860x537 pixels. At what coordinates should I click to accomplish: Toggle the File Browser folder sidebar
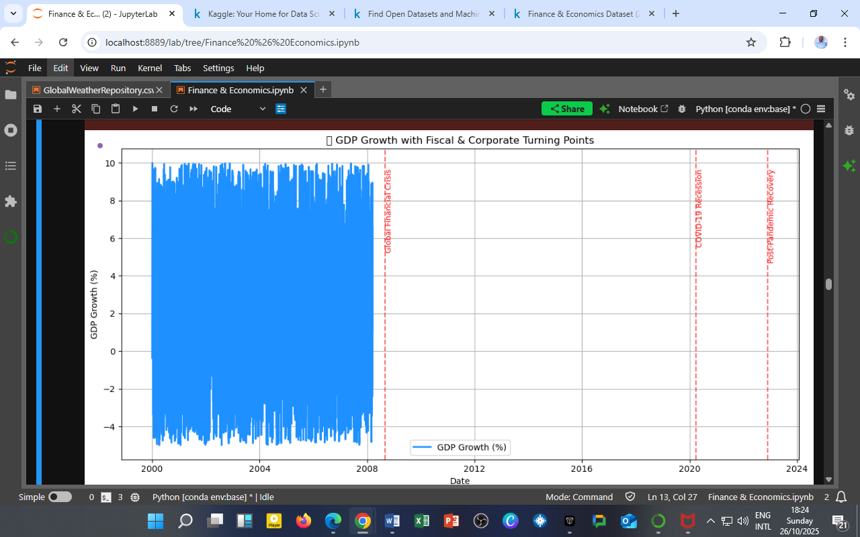pos(10,95)
